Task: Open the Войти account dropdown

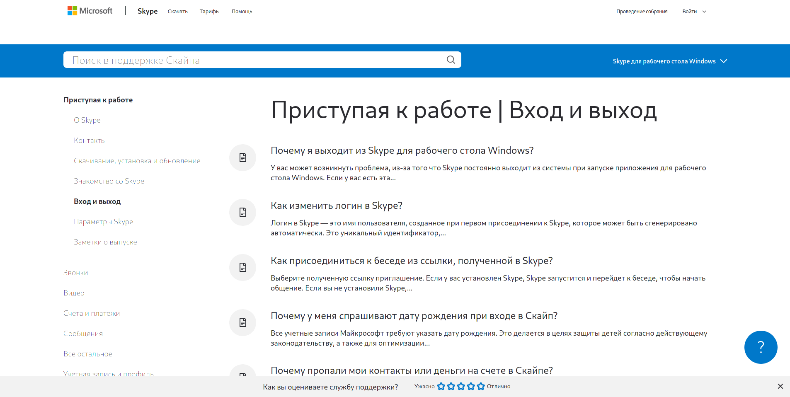Action: (x=694, y=12)
